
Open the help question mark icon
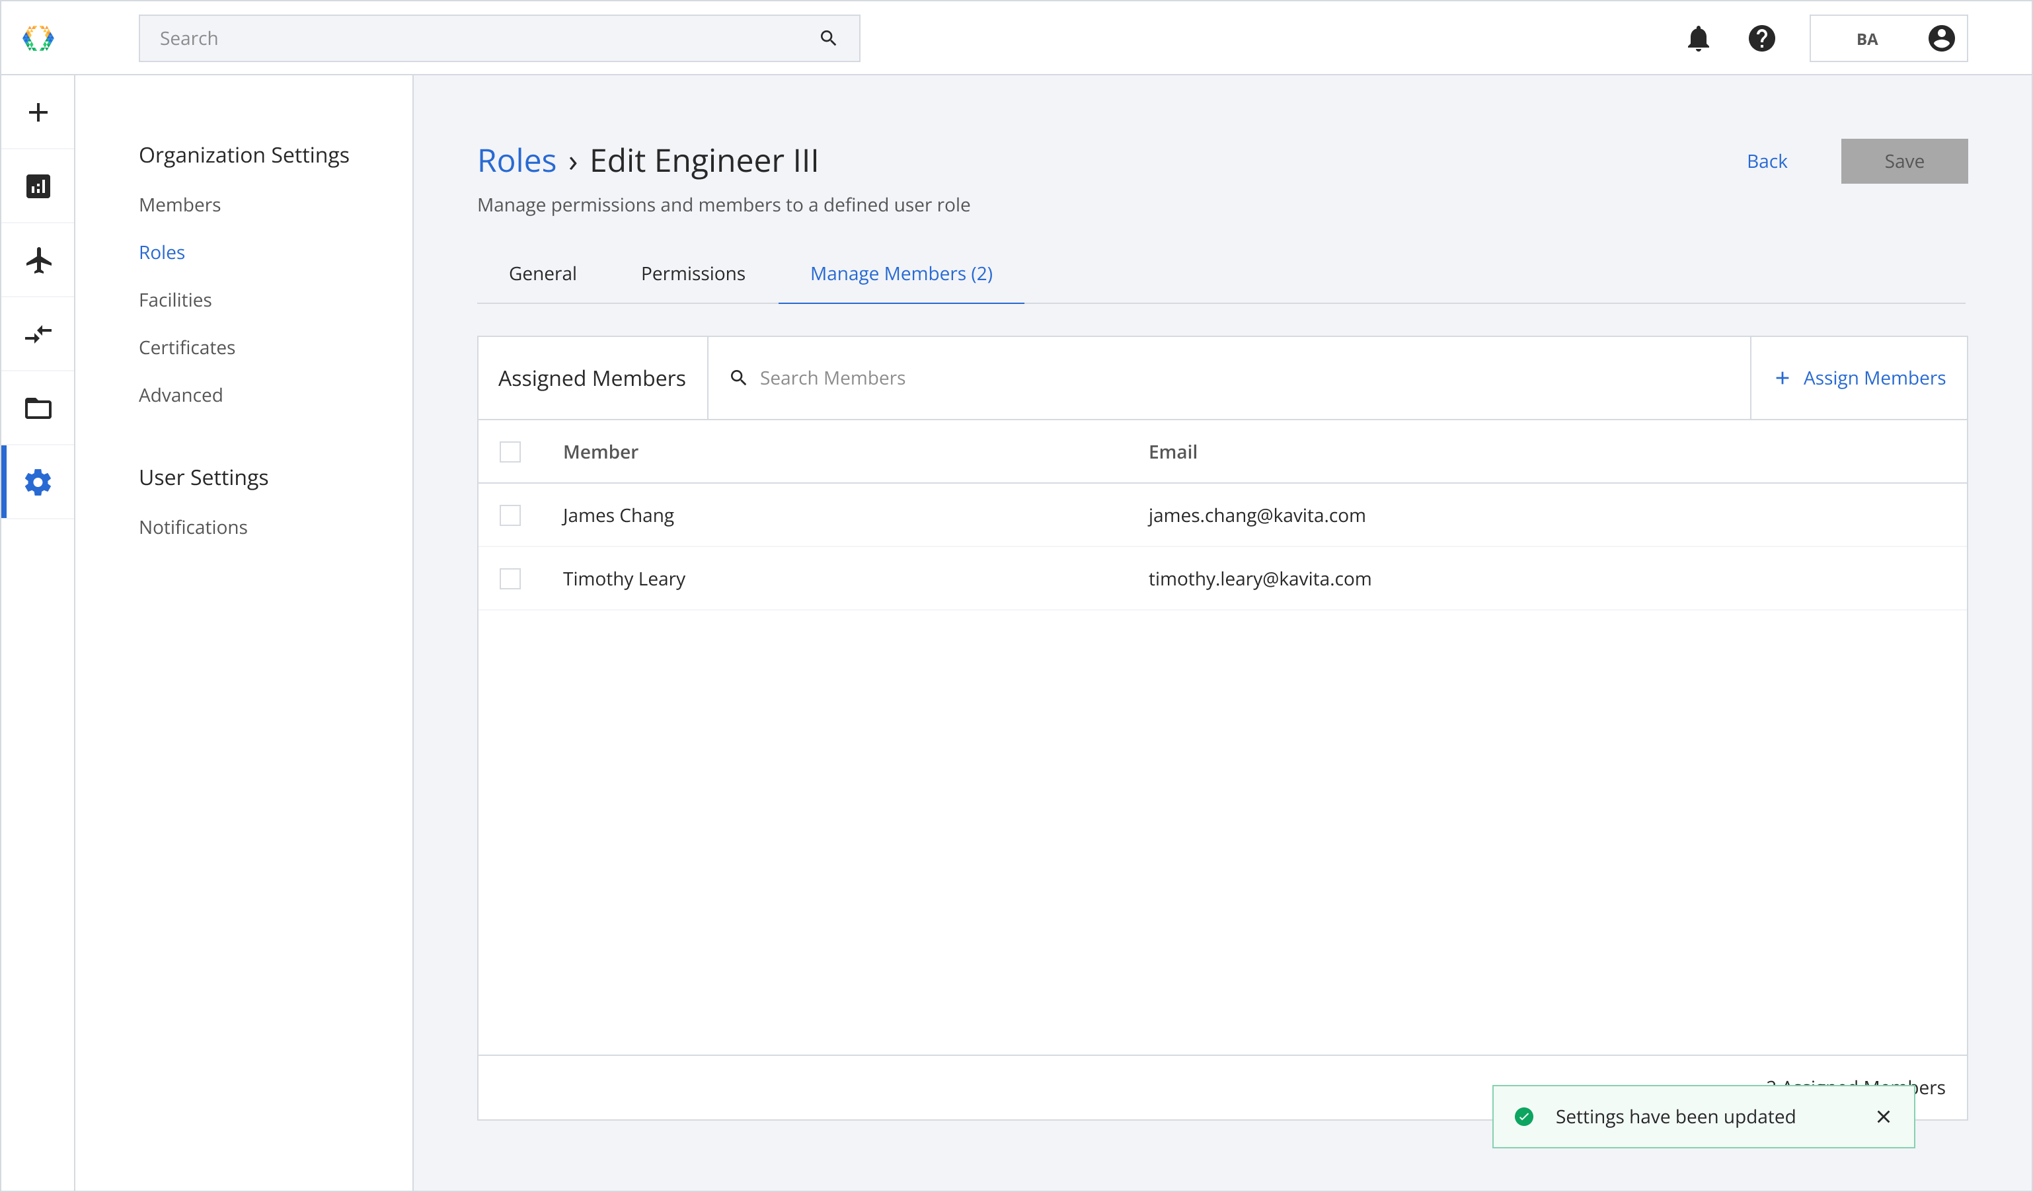tap(1762, 38)
